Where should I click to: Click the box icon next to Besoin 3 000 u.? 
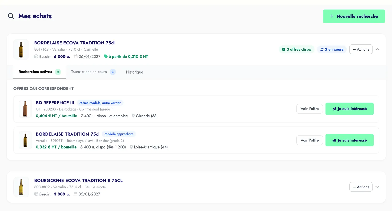pos(36,194)
